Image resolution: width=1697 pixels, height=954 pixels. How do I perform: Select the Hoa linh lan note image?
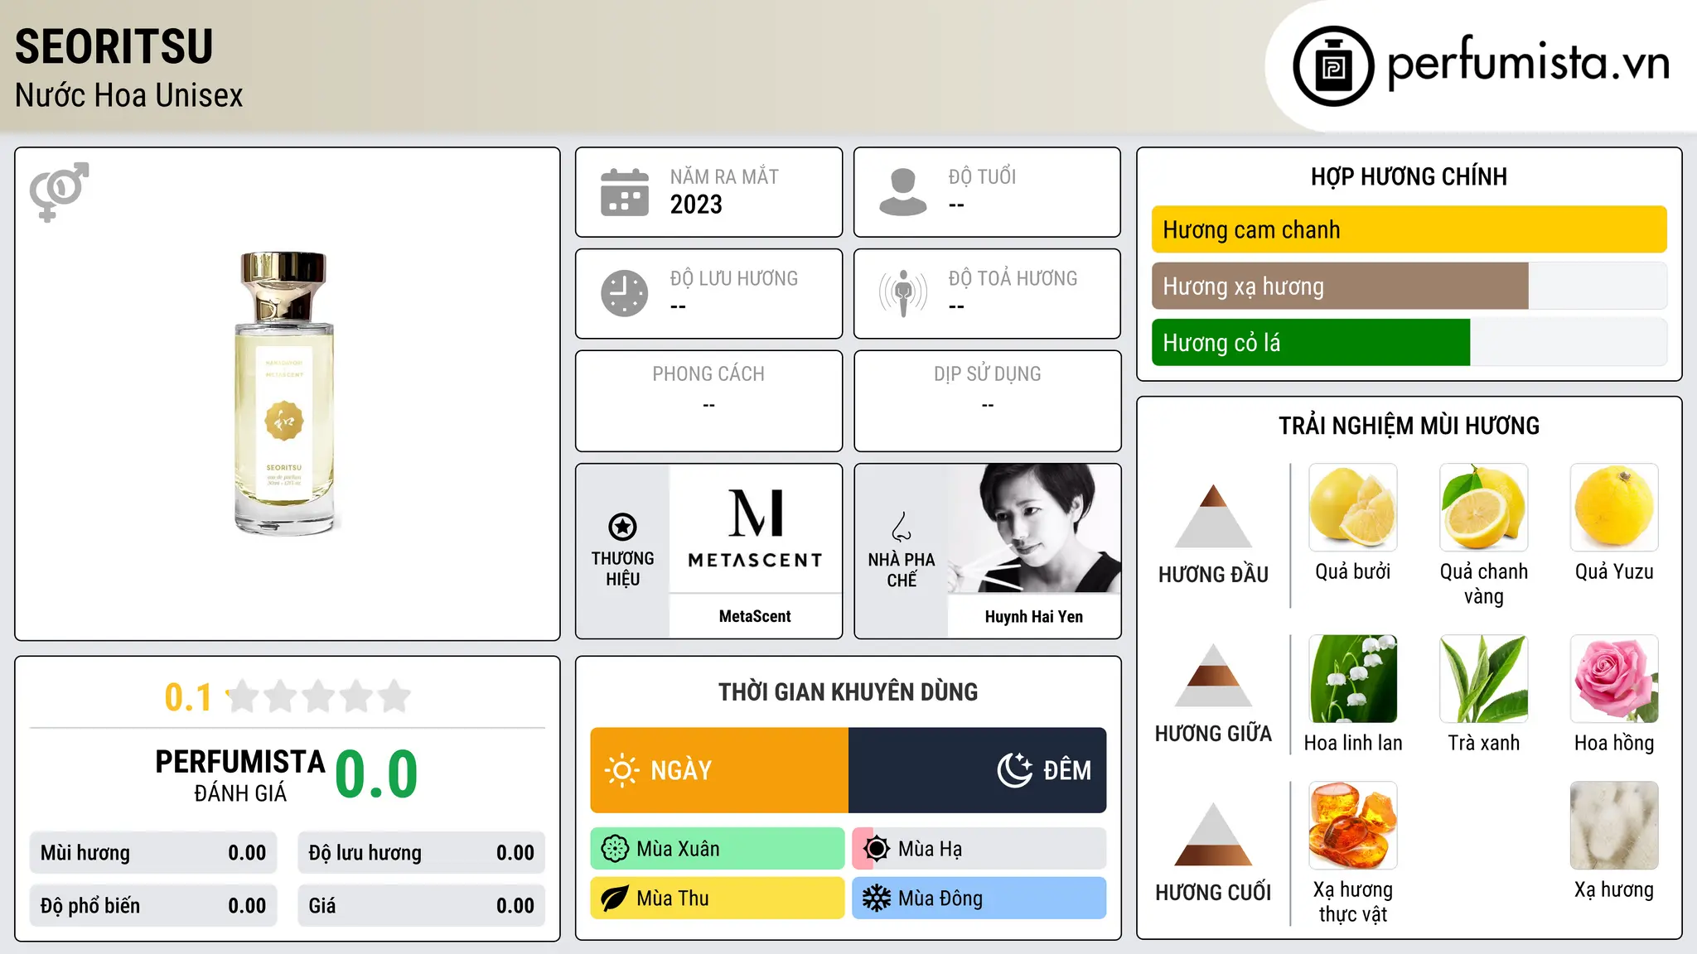(x=1353, y=679)
